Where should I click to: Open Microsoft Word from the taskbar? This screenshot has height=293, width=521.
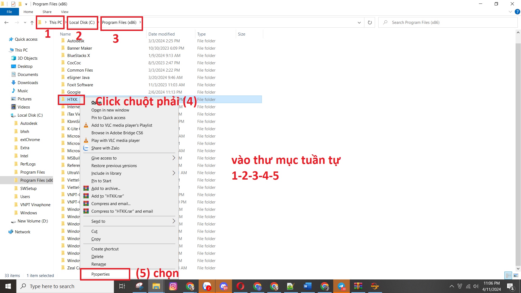(307, 286)
